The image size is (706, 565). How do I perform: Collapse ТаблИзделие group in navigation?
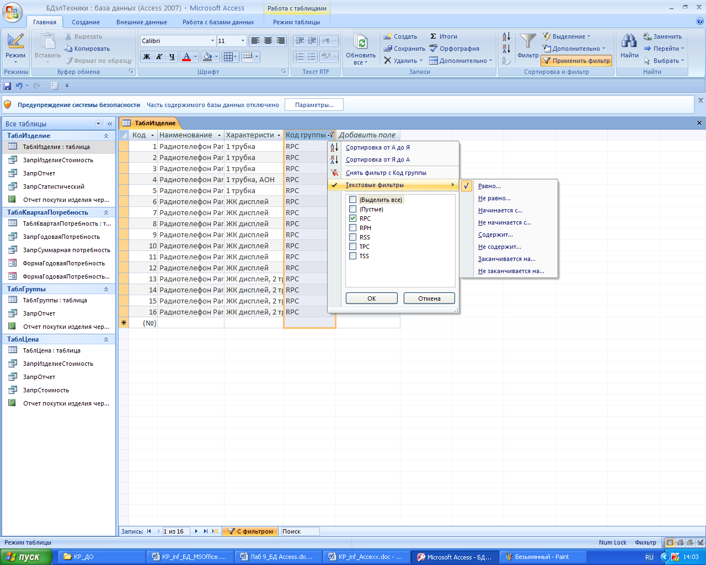[x=106, y=136]
